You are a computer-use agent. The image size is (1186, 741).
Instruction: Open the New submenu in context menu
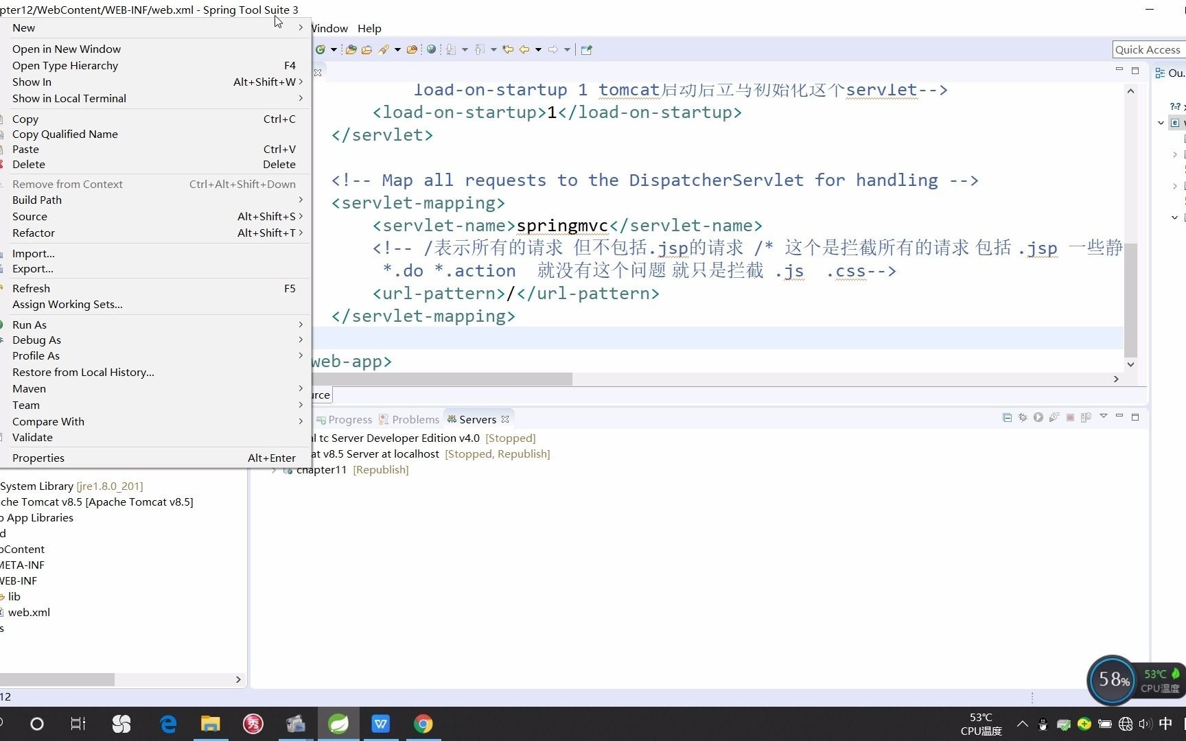click(156, 27)
